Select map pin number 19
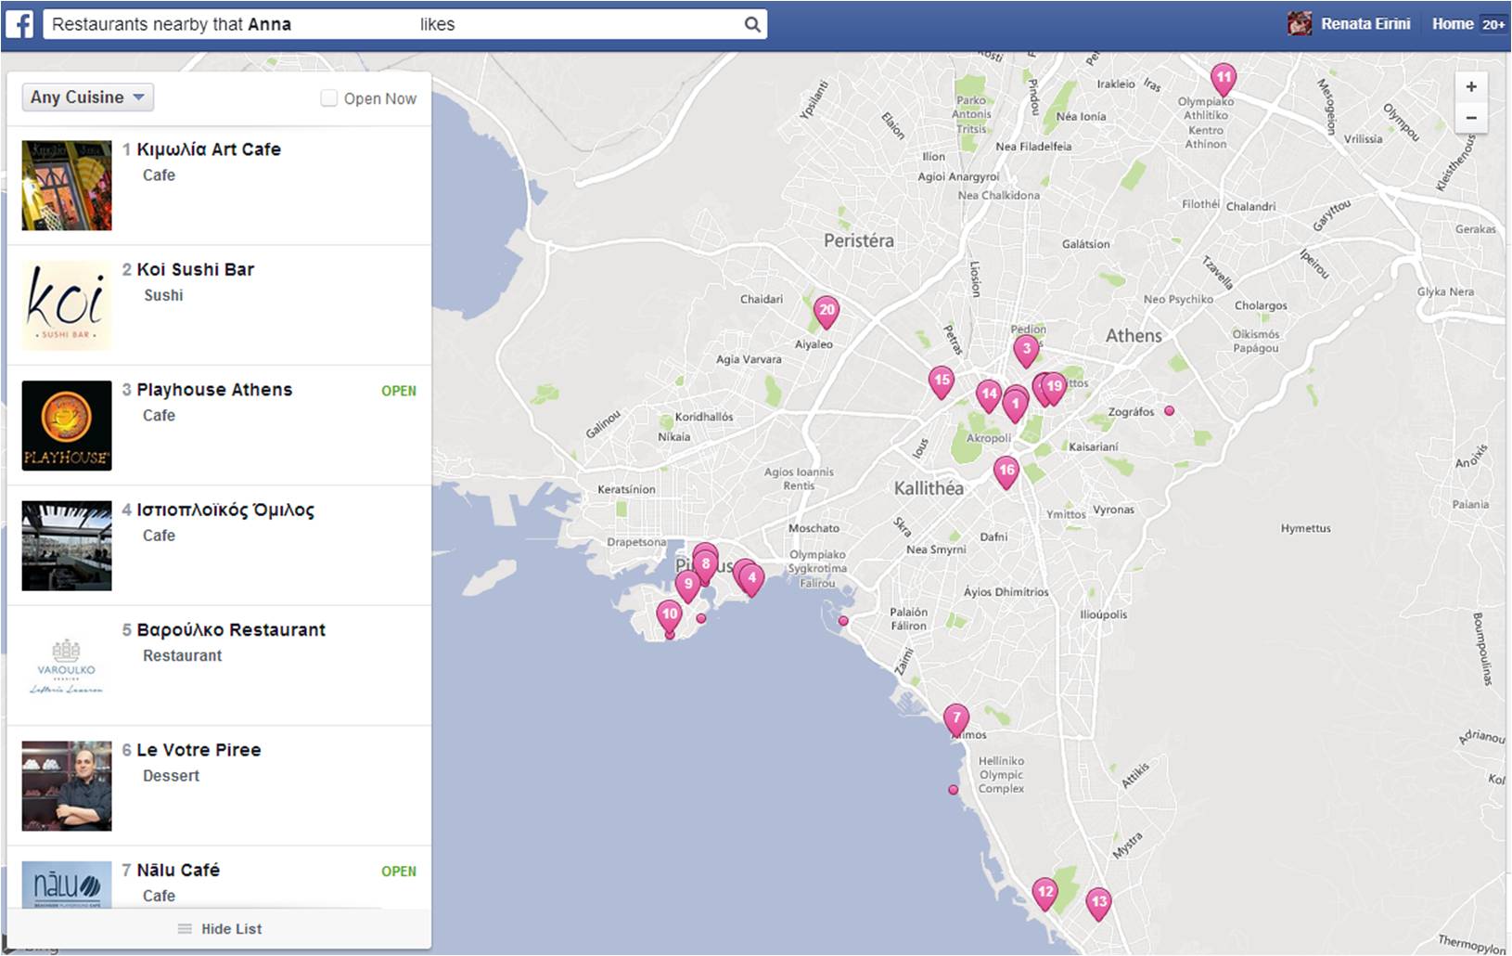 pyautogui.click(x=1055, y=387)
